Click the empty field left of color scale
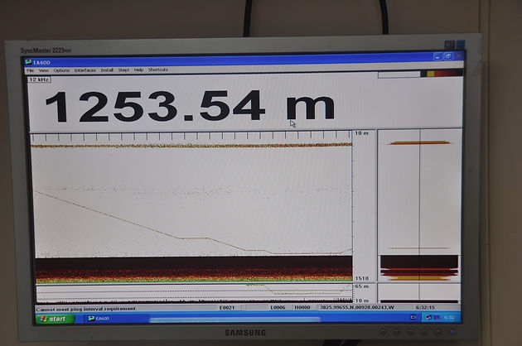Image resolution: width=522 pixels, height=346 pixels. click(399, 74)
